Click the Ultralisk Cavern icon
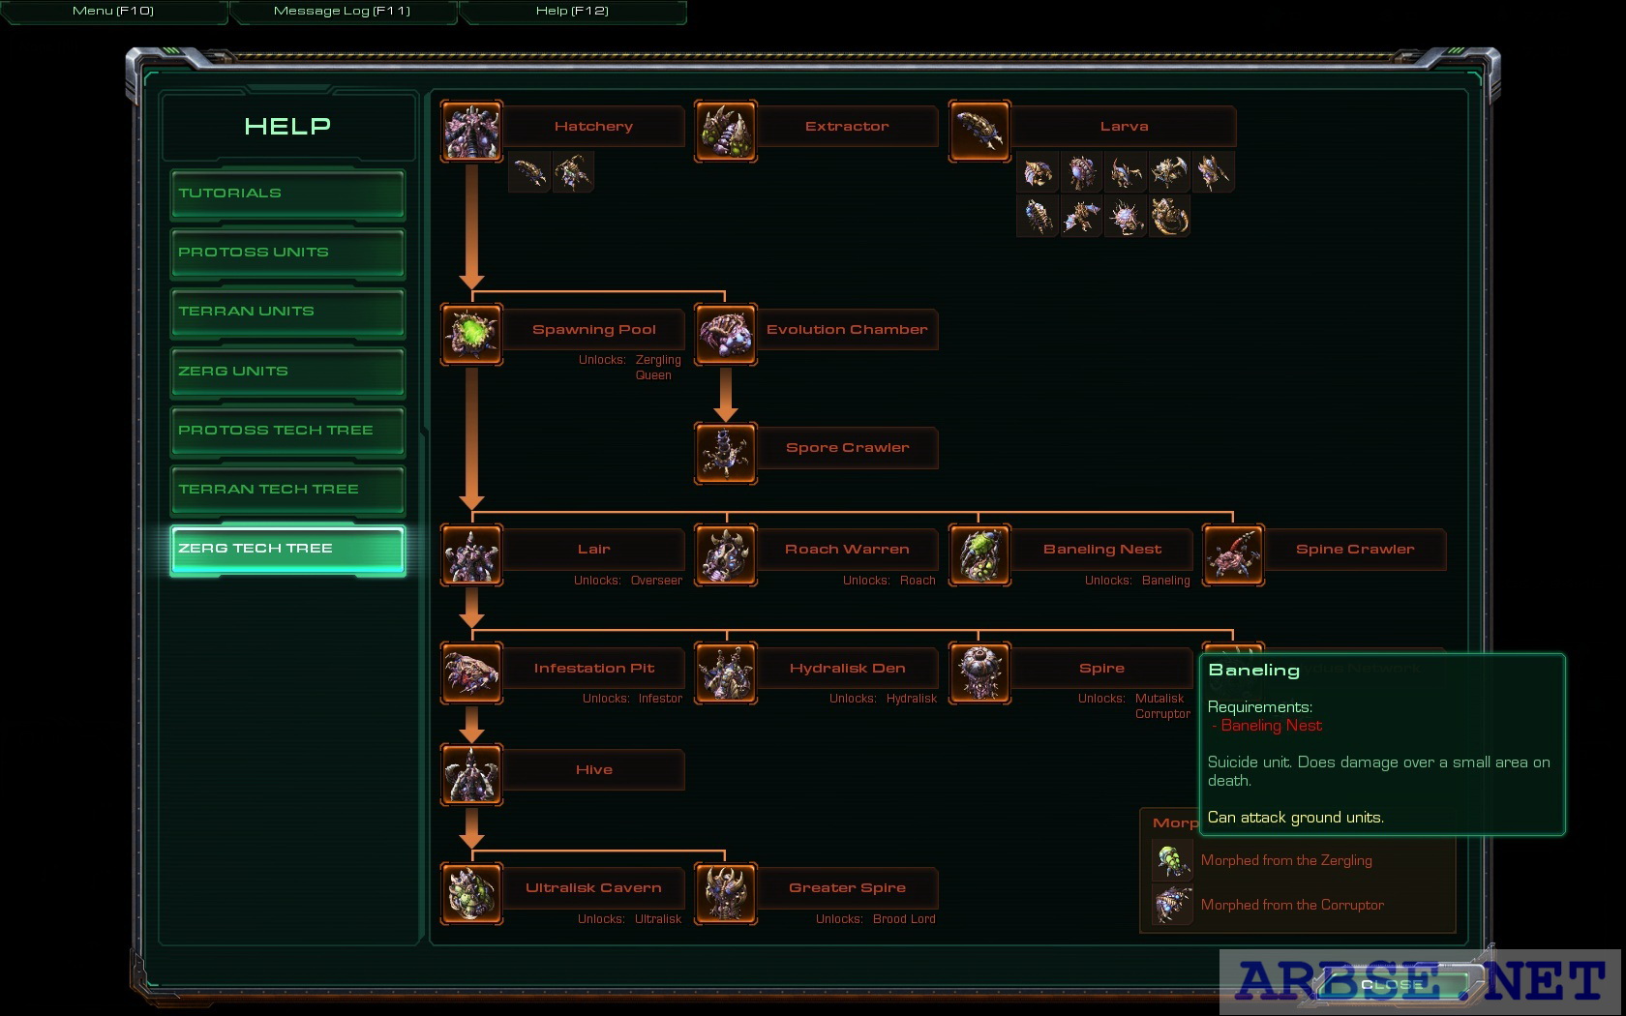The width and height of the screenshot is (1626, 1016). click(471, 893)
